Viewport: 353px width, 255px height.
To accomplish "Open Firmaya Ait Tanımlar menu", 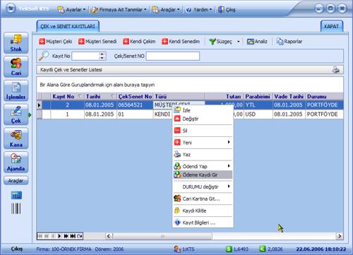I will tap(119, 10).
